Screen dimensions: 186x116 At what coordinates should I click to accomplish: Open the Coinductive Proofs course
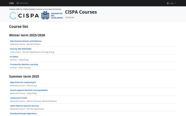(x=19, y=98)
